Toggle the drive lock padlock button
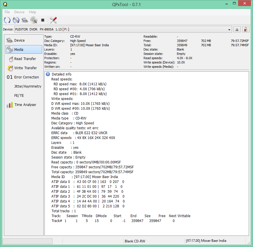The height and width of the screenshot is (247, 253). coord(246,29)
